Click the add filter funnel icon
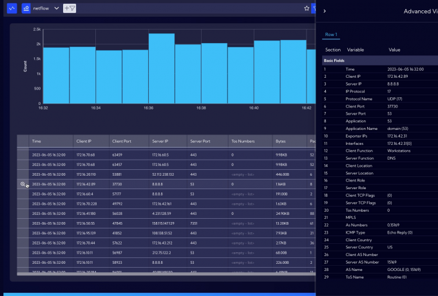The height and width of the screenshot is (296, 438). [x=70, y=8]
